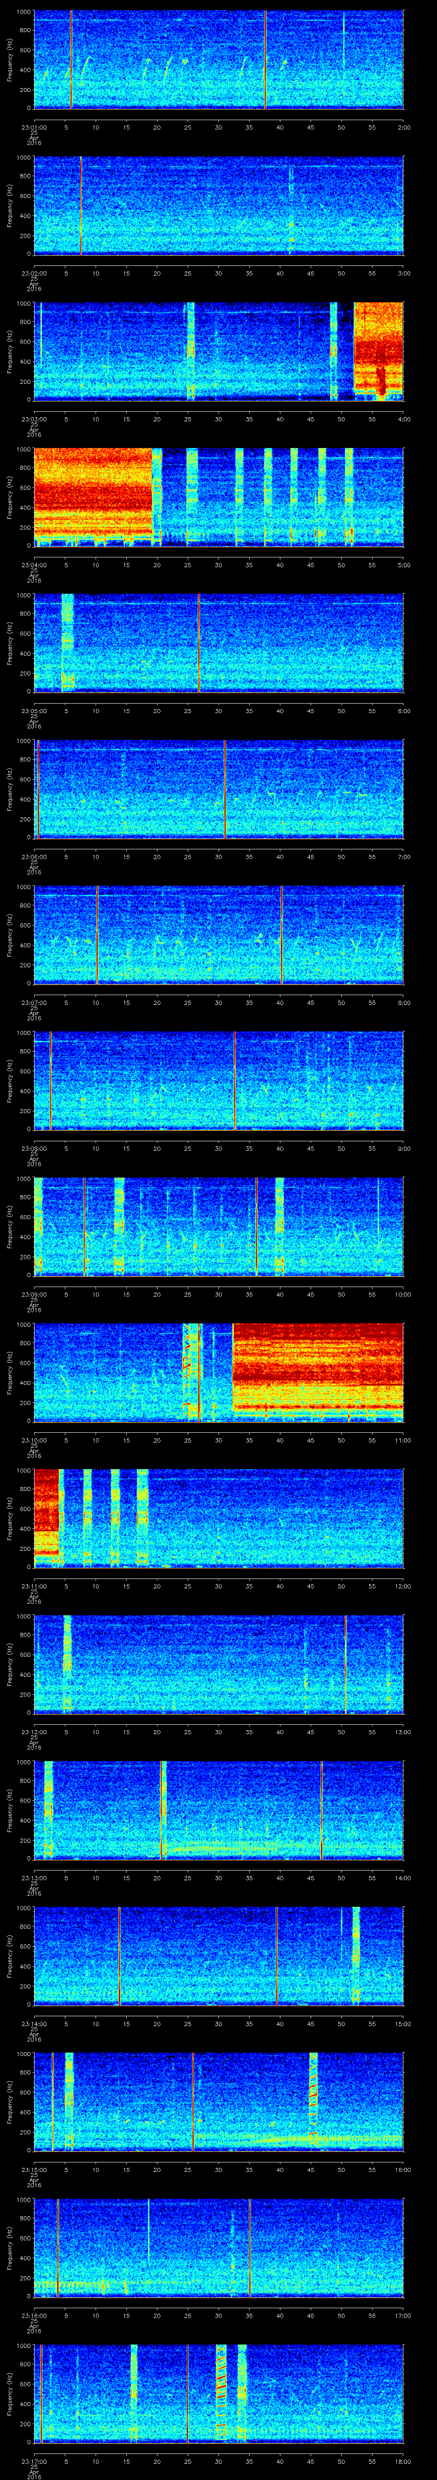Select the spectrogram panel starting at 23:08:00
The width and height of the screenshot is (437, 2480).
[x=218, y=1080]
